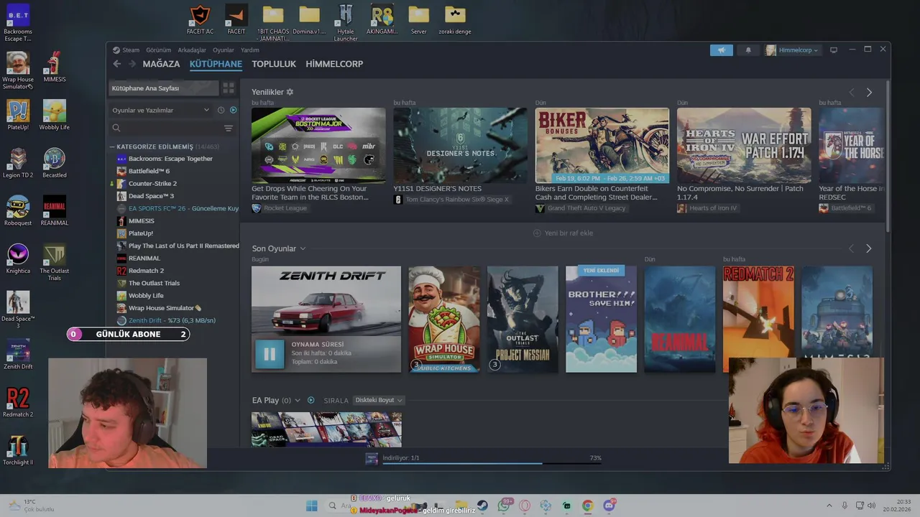Screen dimensions: 920x517
Task: Advance the Son Oyunlar shelf next arrow
Action: click(x=868, y=248)
